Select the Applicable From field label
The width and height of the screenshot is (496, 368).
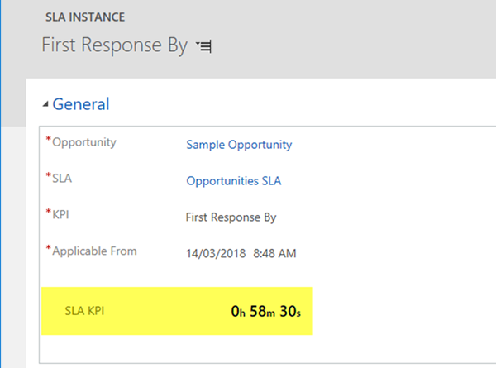(x=94, y=251)
